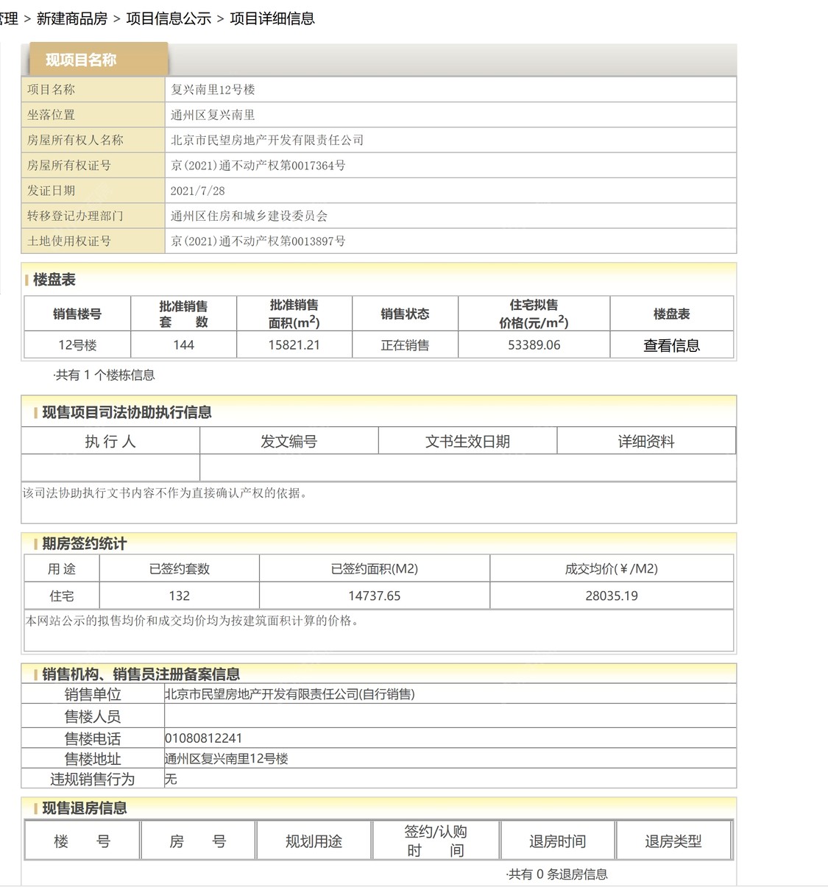
Task: Select 通州区住房和城乡建设委员会 department value
Action: 249,216
